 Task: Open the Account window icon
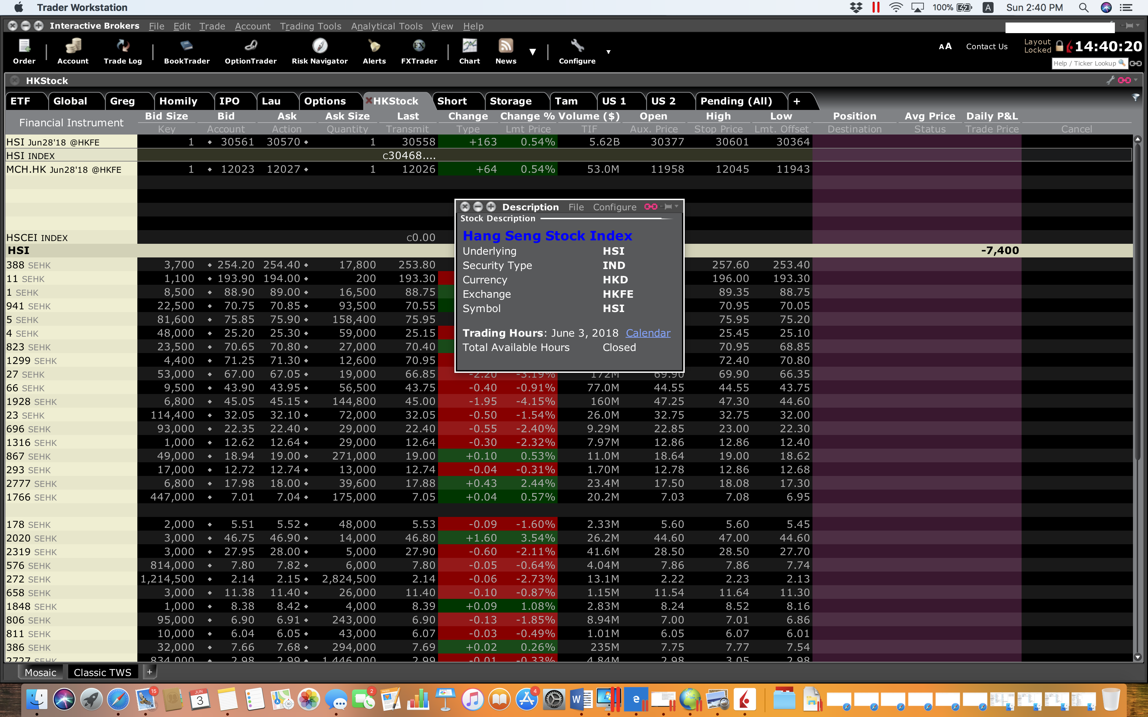pyautogui.click(x=72, y=51)
